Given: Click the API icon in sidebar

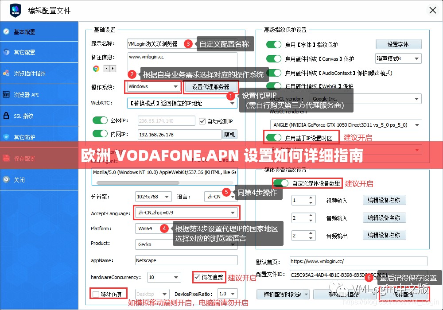Looking at the screenshot, I should tap(6, 95).
